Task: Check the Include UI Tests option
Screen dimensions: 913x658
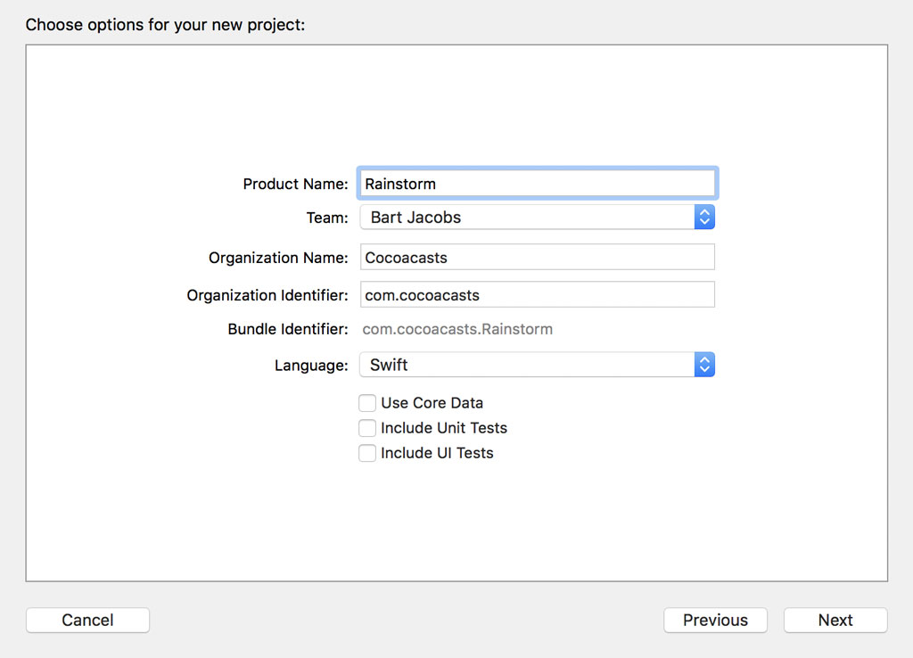Action: click(x=367, y=453)
